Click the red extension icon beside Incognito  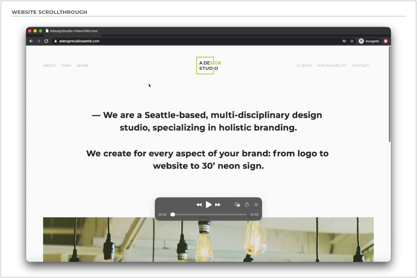click(x=386, y=41)
